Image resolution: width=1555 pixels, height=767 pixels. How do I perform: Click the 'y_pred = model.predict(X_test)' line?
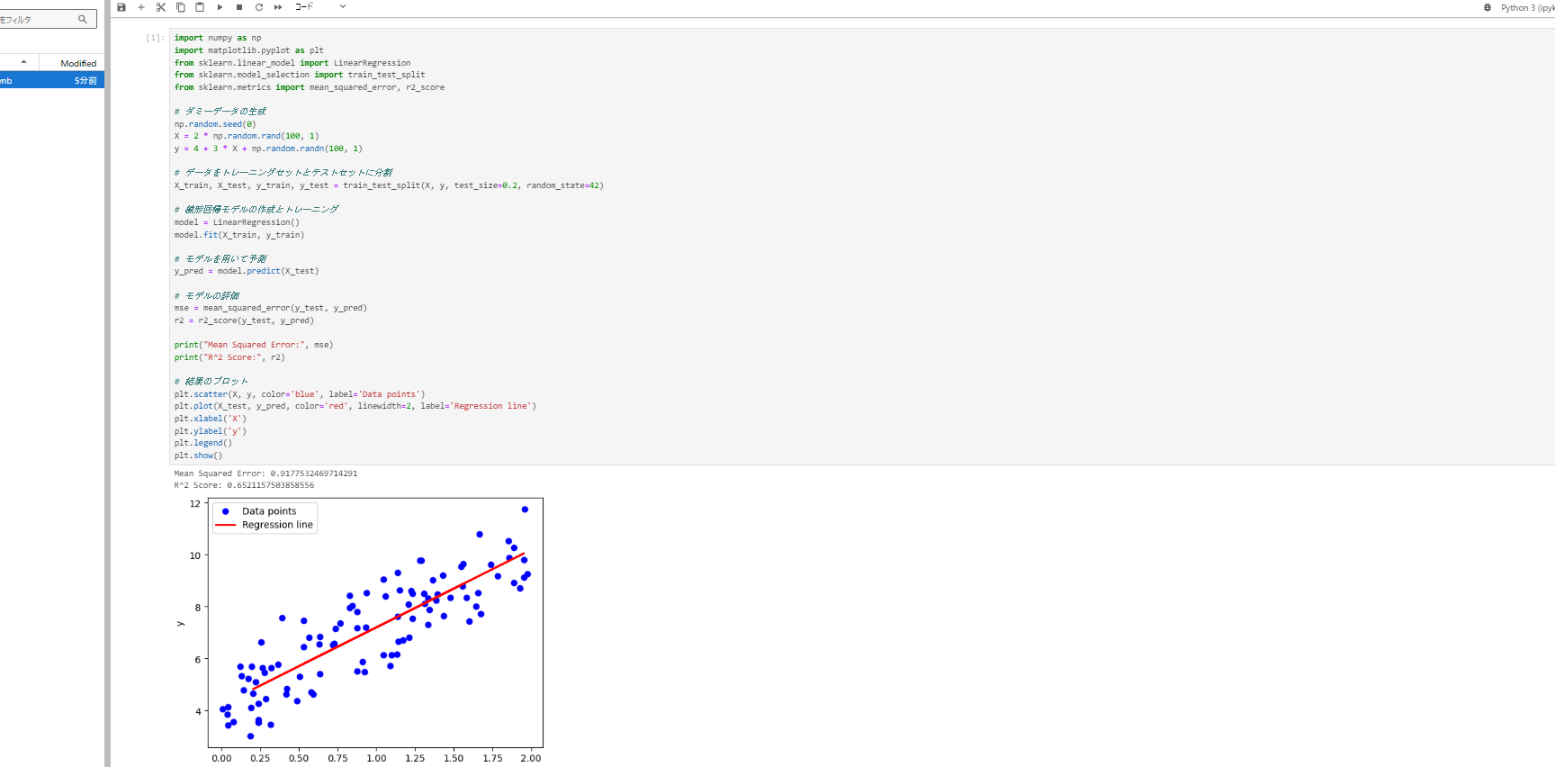click(x=247, y=271)
